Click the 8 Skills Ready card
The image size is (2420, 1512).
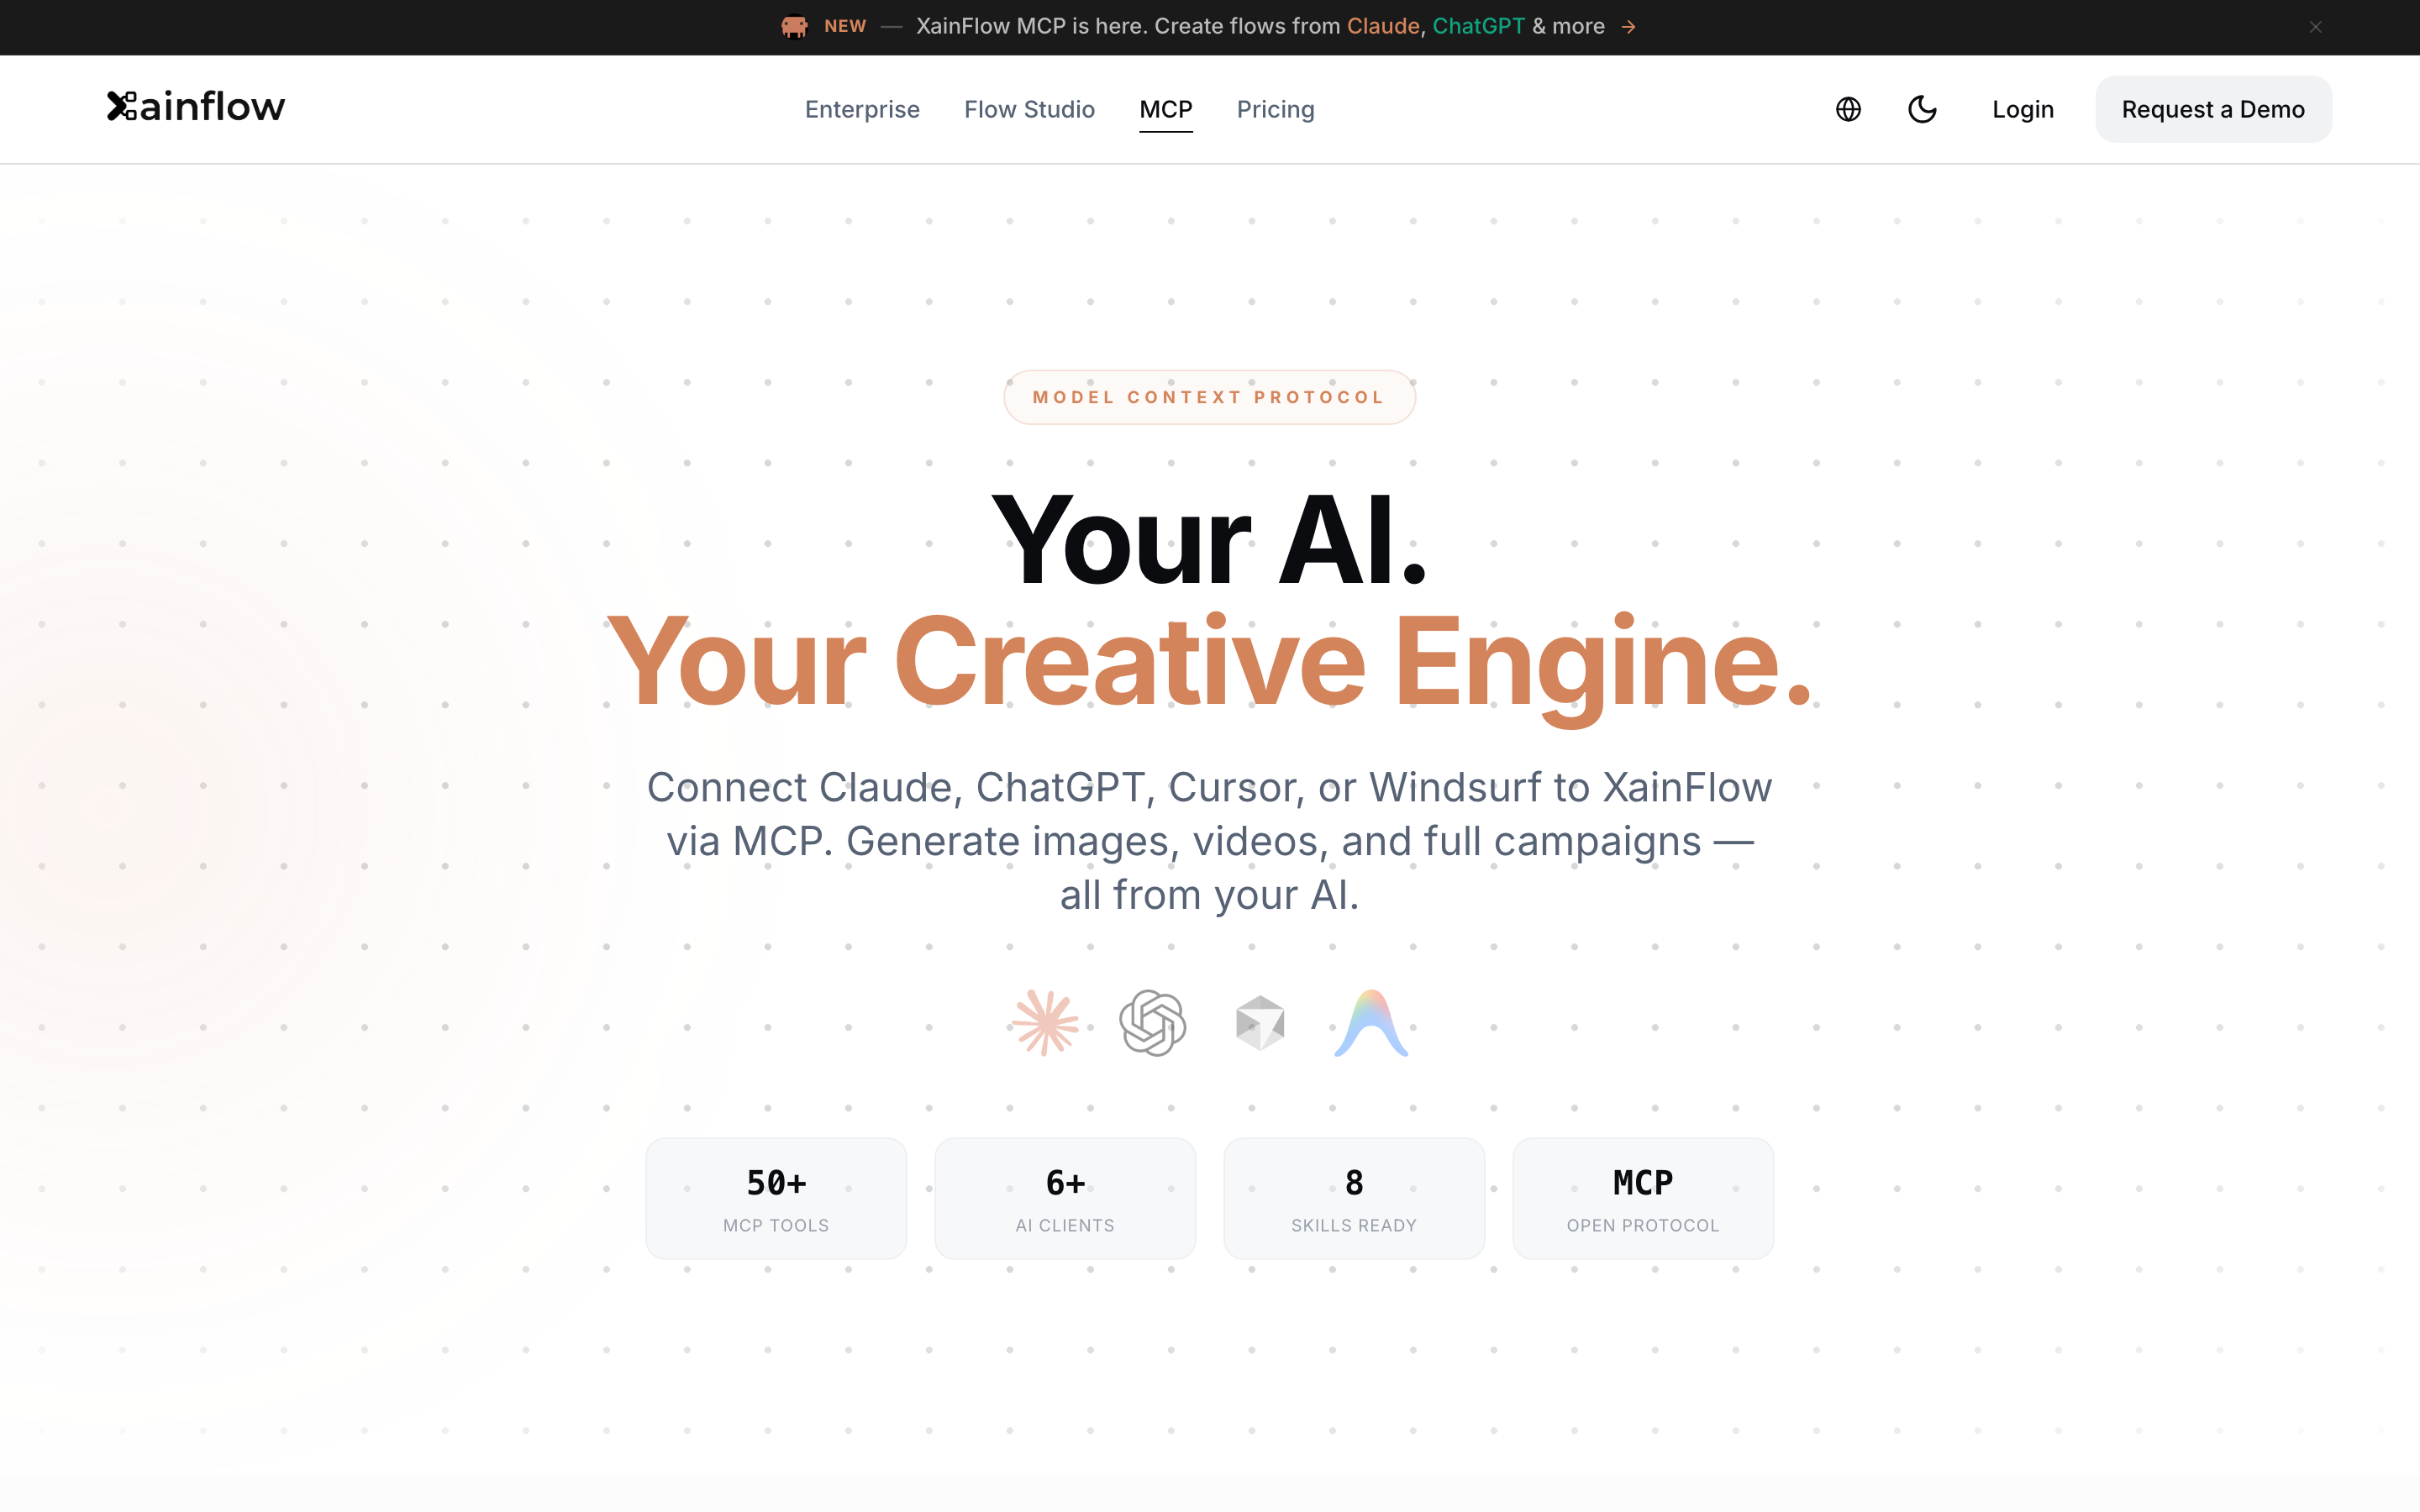pyautogui.click(x=1354, y=1198)
